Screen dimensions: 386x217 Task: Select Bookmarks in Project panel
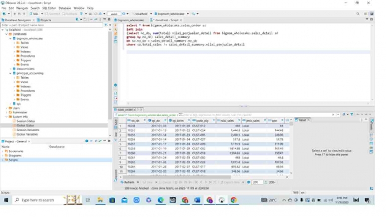tap(14, 151)
